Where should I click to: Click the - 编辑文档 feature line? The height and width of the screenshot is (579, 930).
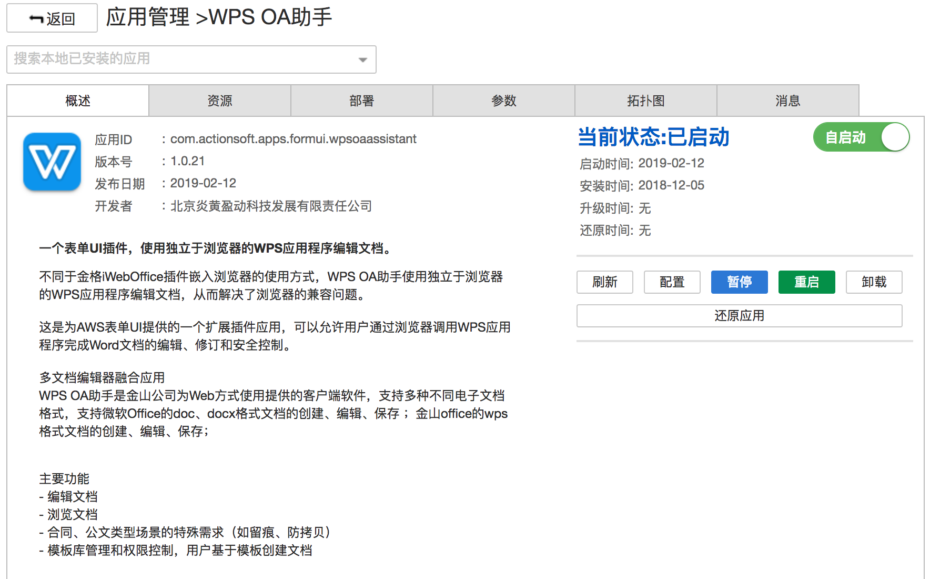point(68,496)
